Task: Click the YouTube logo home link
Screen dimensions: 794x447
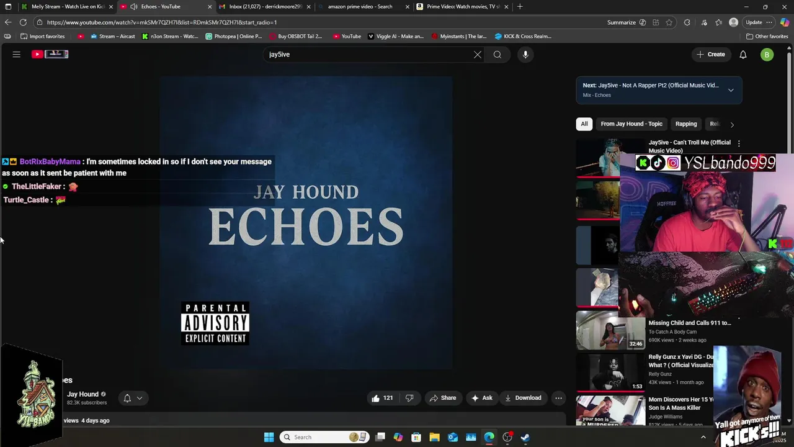Action: pyautogui.click(x=50, y=54)
